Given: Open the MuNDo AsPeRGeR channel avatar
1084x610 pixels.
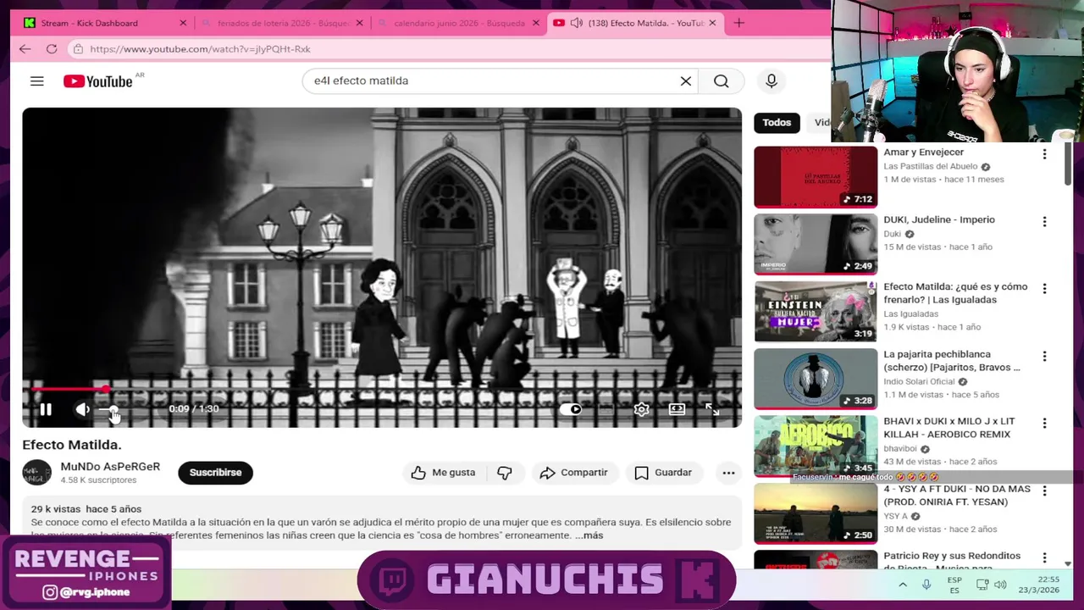Looking at the screenshot, I should [36, 473].
